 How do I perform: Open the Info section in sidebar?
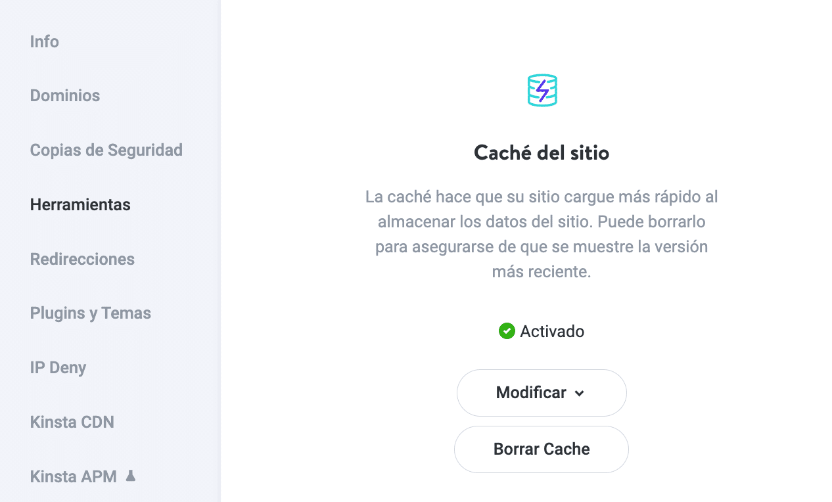point(44,41)
